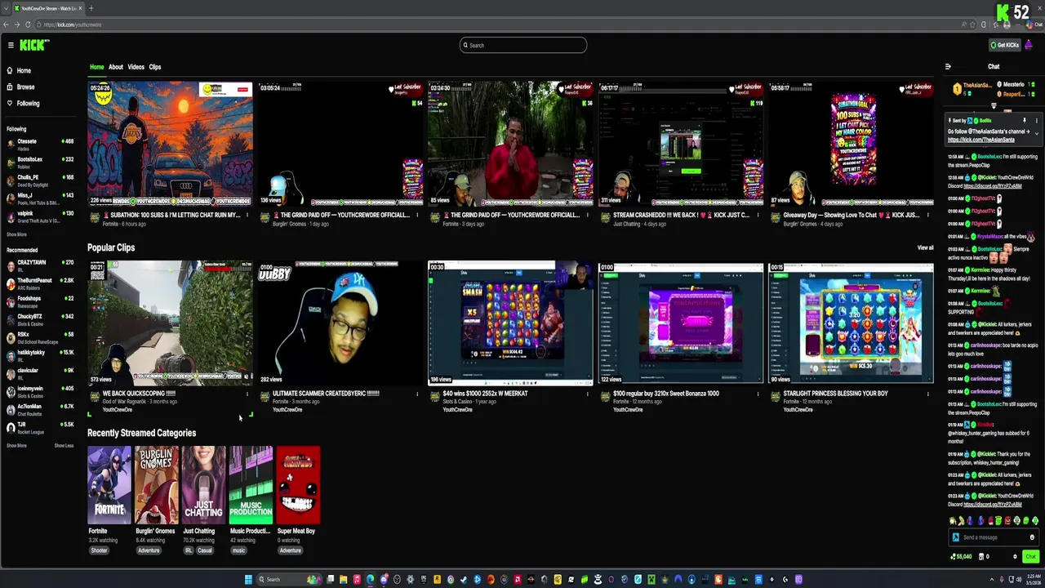Expand Following list with Show More
Image resolution: width=1045 pixels, height=588 pixels.
coord(16,234)
